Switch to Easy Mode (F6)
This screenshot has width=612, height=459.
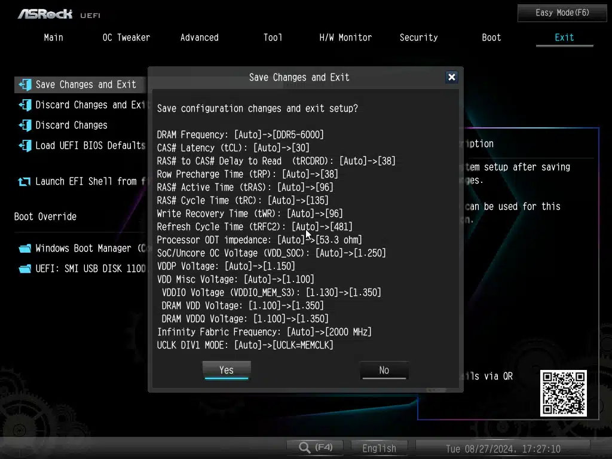562,13
